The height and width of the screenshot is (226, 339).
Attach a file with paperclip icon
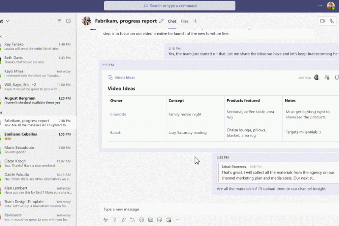click(x=123, y=220)
